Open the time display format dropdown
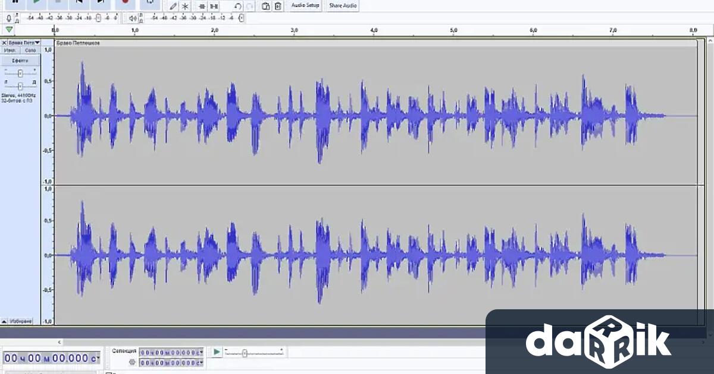 click(99, 358)
